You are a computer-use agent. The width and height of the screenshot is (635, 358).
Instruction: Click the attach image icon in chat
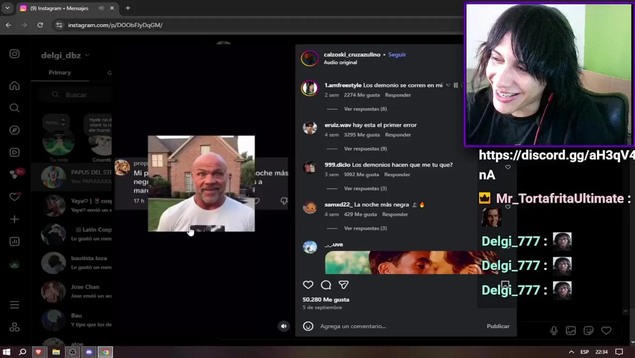[571, 331]
